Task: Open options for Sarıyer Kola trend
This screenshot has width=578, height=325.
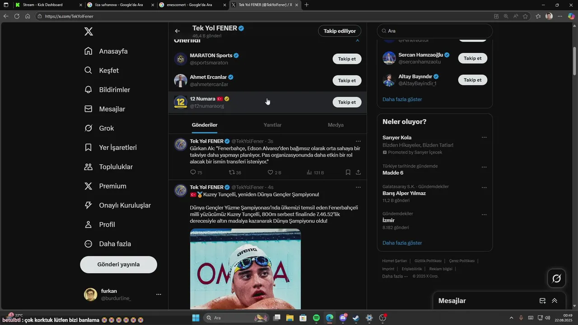Action: (x=484, y=137)
